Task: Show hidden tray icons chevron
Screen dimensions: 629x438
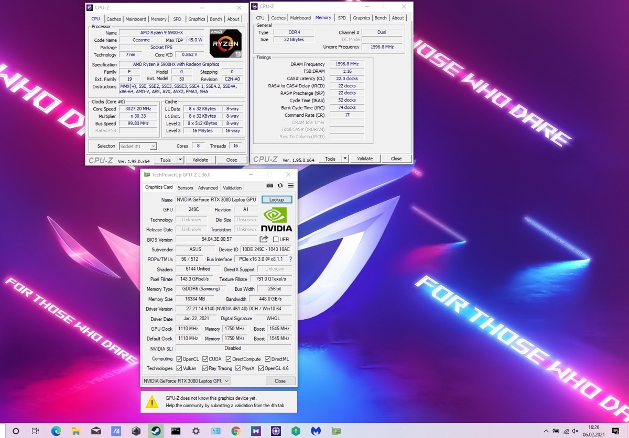Action: coord(546,432)
